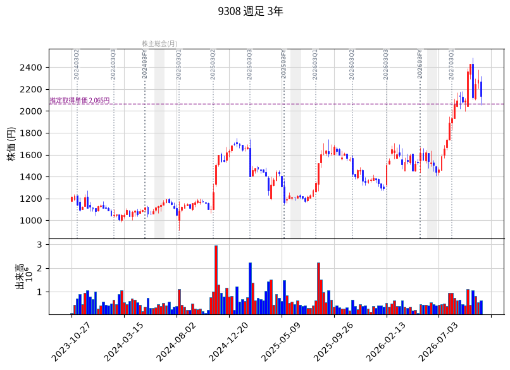Select the "202603Q3" quarter marker label
The image size is (510, 370).
pos(386,65)
